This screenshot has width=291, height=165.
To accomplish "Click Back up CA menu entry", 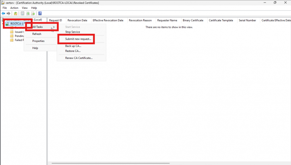I will tap(73, 46).
